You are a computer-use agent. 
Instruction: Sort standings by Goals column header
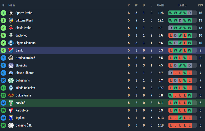pos(161,5)
